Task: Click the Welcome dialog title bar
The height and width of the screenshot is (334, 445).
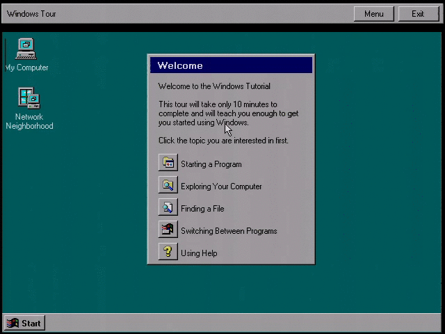Action: pyautogui.click(x=231, y=65)
